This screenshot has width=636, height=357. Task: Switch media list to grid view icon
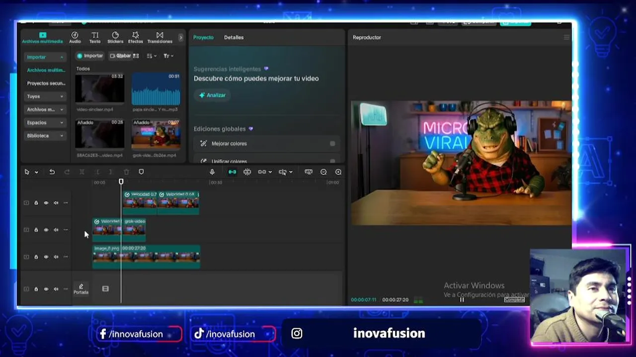pyautogui.click(x=136, y=56)
